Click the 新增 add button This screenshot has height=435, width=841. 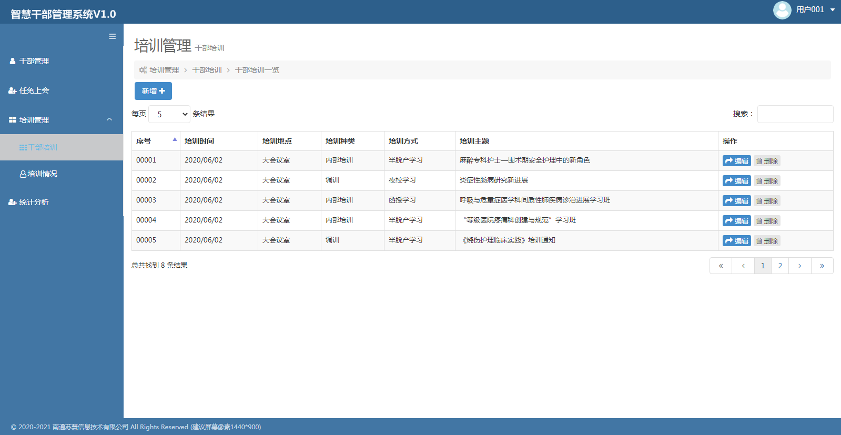[153, 91]
